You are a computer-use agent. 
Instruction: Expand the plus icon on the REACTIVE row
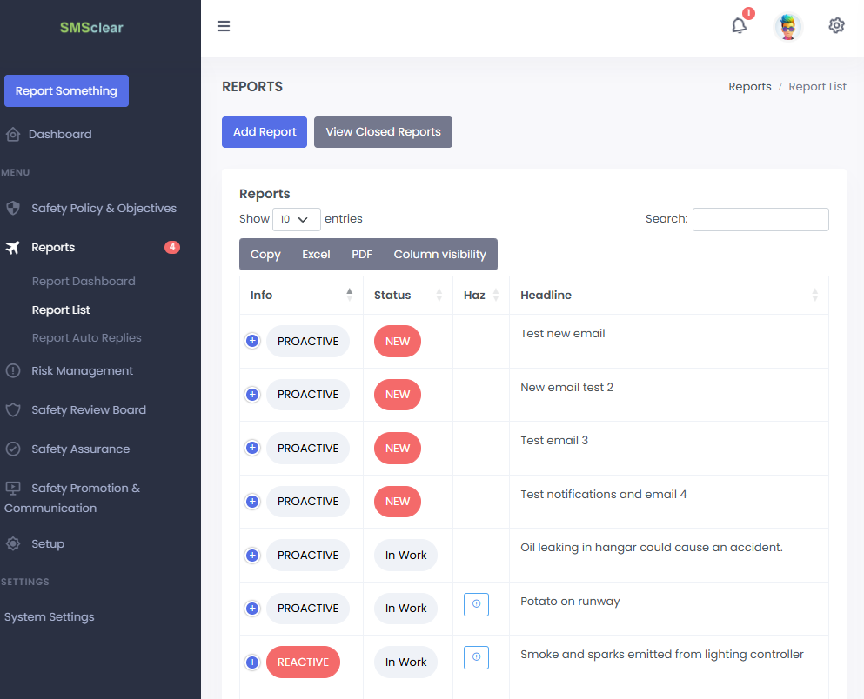coord(252,662)
